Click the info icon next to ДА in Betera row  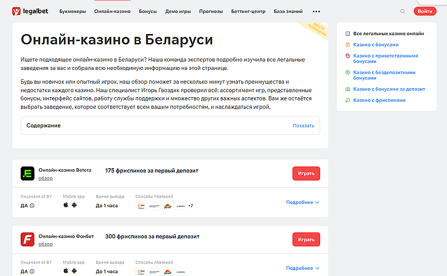point(32,206)
